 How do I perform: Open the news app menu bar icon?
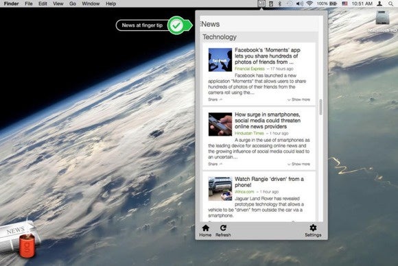(x=261, y=3)
